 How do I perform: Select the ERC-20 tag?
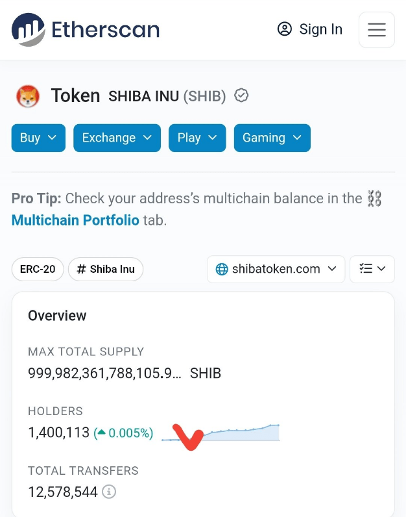pos(38,269)
